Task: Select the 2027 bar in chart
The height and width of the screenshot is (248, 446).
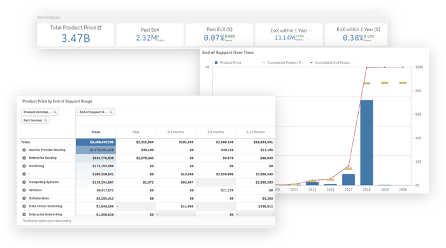Action: click(x=349, y=179)
